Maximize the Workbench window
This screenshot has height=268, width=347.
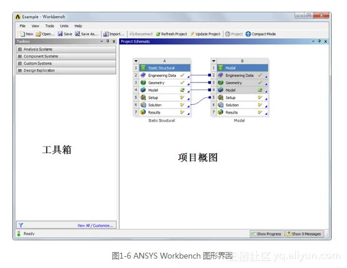pyautogui.click(x=309, y=15)
